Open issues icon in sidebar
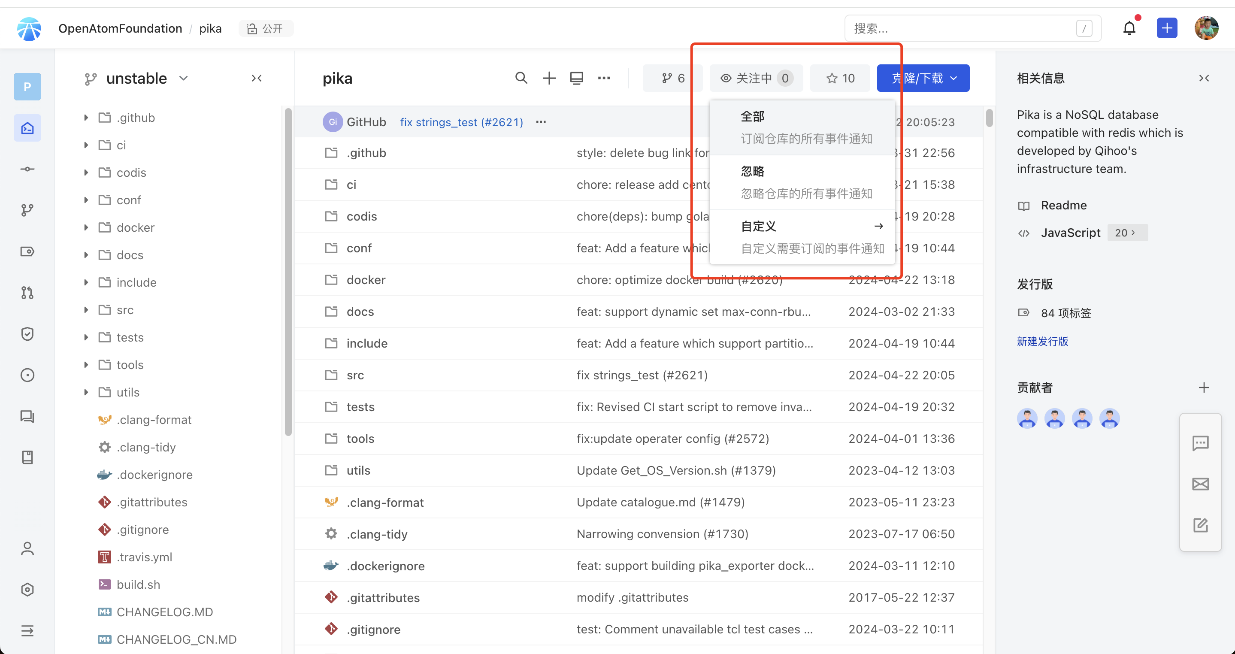 pyautogui.click(x=27, y=375)
